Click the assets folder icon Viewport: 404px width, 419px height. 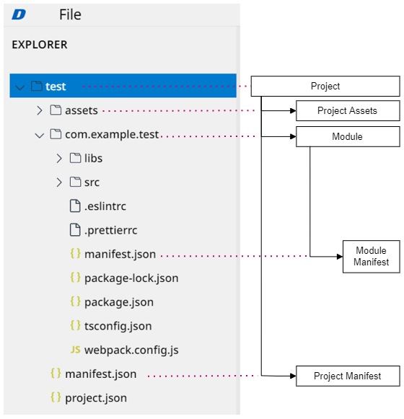pos(56,110)
